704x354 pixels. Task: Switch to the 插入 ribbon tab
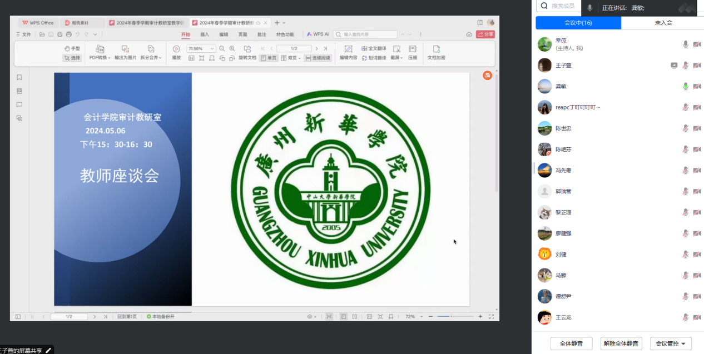[205, 34]
